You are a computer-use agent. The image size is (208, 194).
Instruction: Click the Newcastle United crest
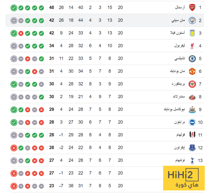[x=192, y=110]
